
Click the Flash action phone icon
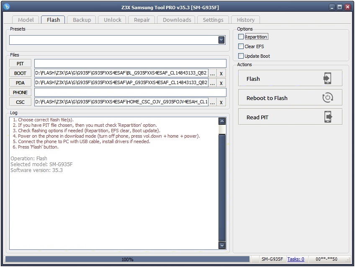(x=327, y=78)
